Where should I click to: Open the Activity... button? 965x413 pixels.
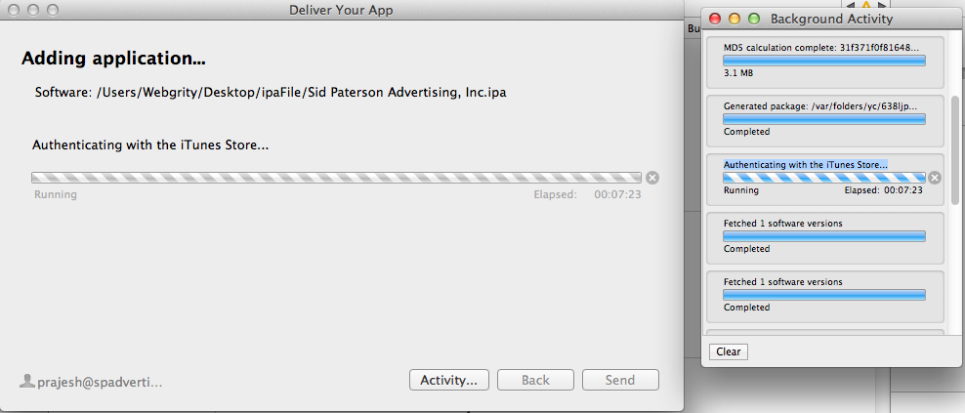pos(448,380)
